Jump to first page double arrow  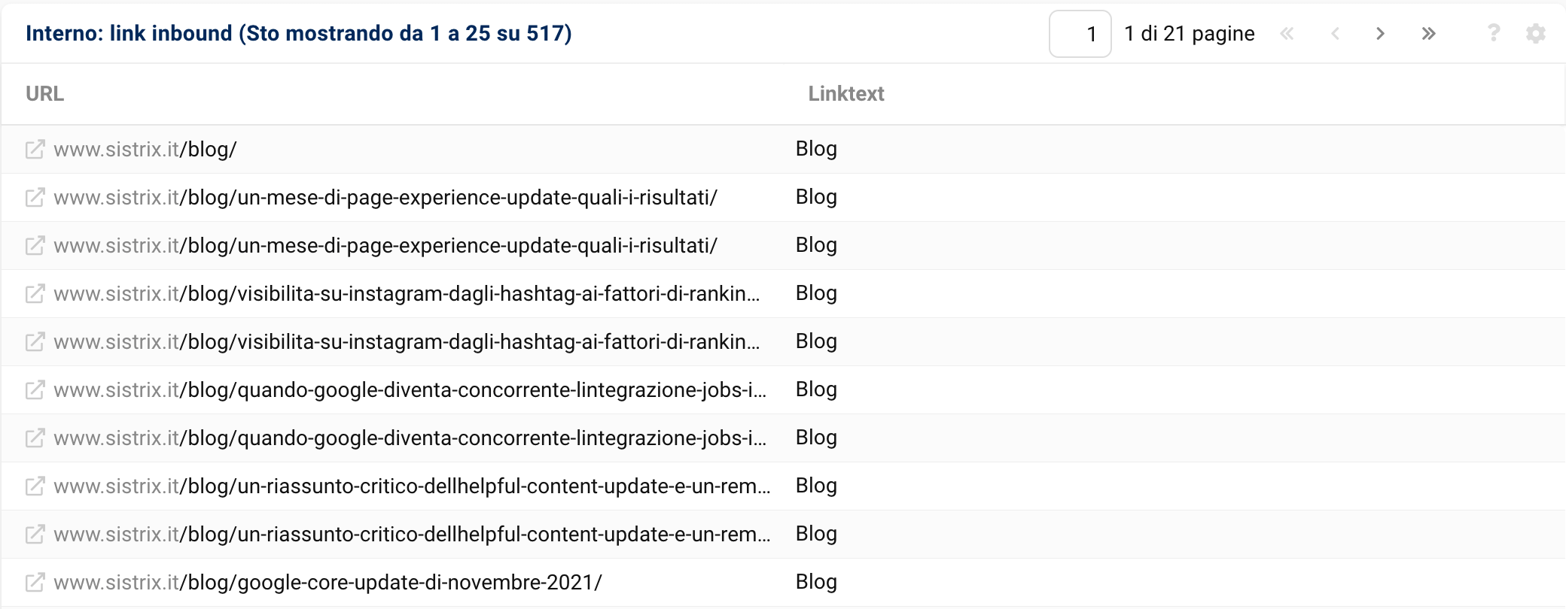point(1287,33)
